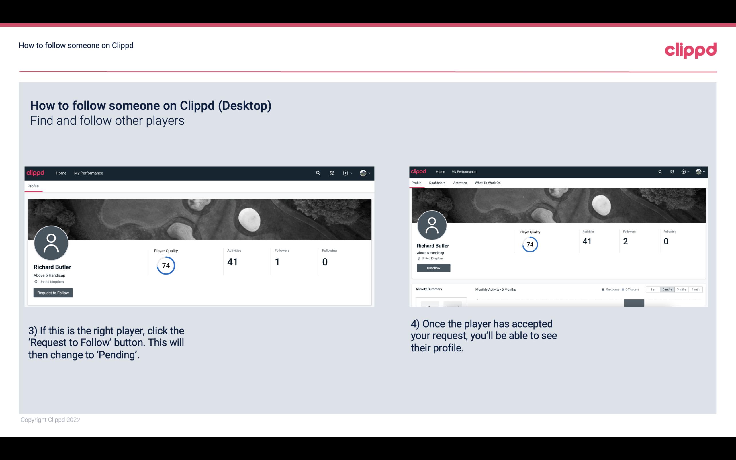
Task: Select the 'Dashboard' tab on right screenshot
Action: pyautogui.click(x=436, y=183)
